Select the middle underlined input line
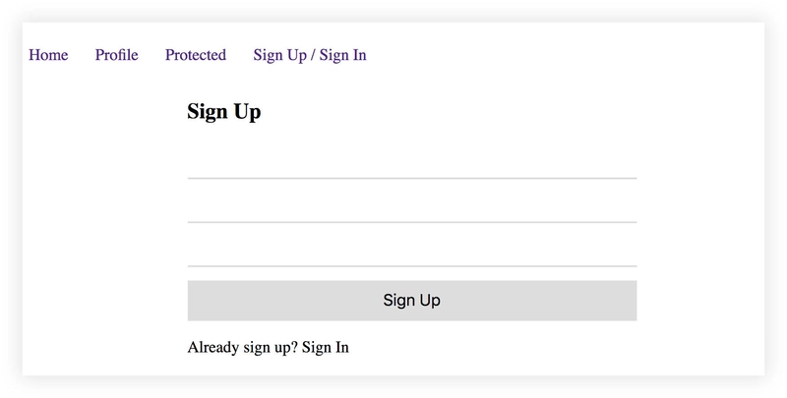The width and height of the screenshot is (787, 398). [412, 208]
